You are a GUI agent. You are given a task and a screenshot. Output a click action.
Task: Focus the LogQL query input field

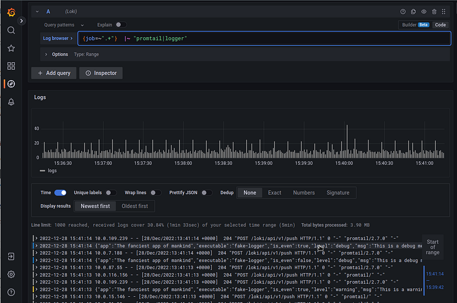(x=264, y=38)
